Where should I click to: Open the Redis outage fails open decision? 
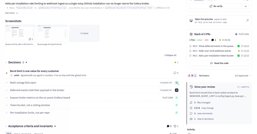coord(23,83)
